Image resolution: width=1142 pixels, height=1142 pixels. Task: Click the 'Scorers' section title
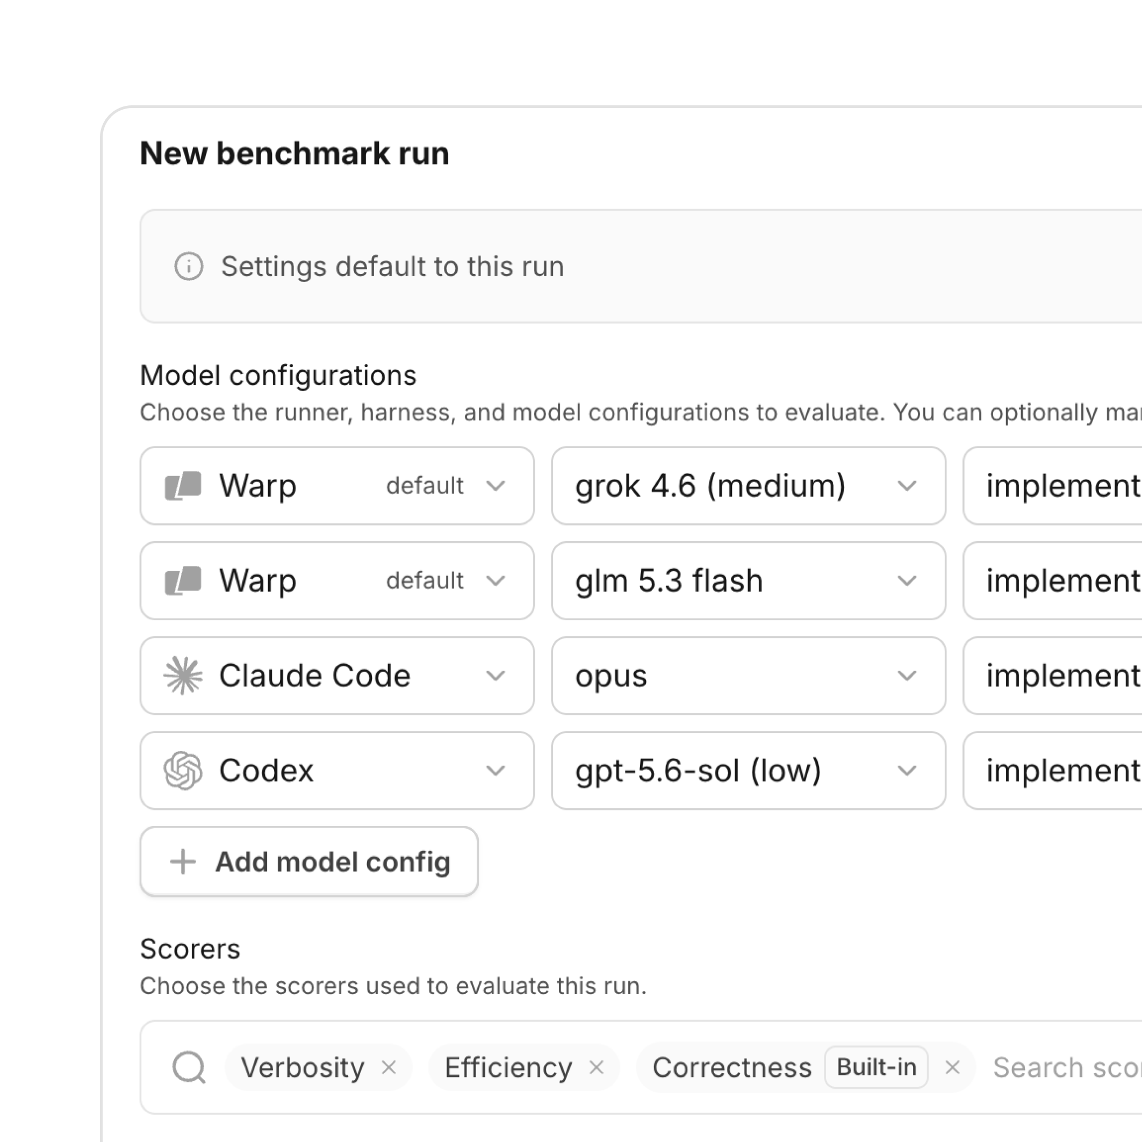(190, 948)
